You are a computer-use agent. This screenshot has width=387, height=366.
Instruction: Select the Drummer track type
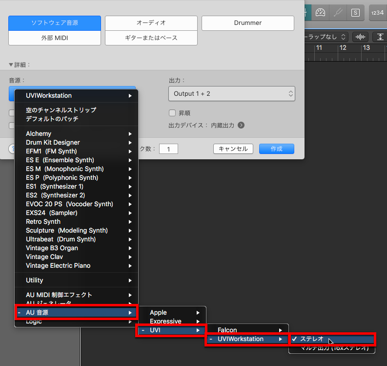tap(248, 23)
